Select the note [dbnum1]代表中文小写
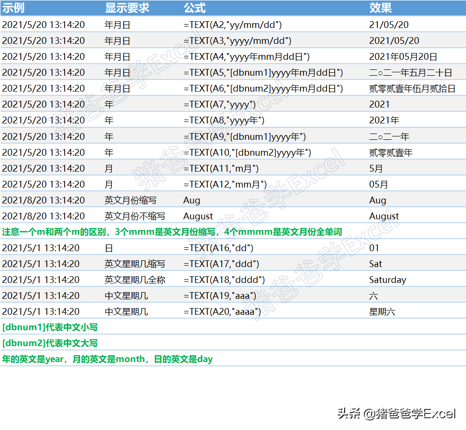 tap(50, 327)
